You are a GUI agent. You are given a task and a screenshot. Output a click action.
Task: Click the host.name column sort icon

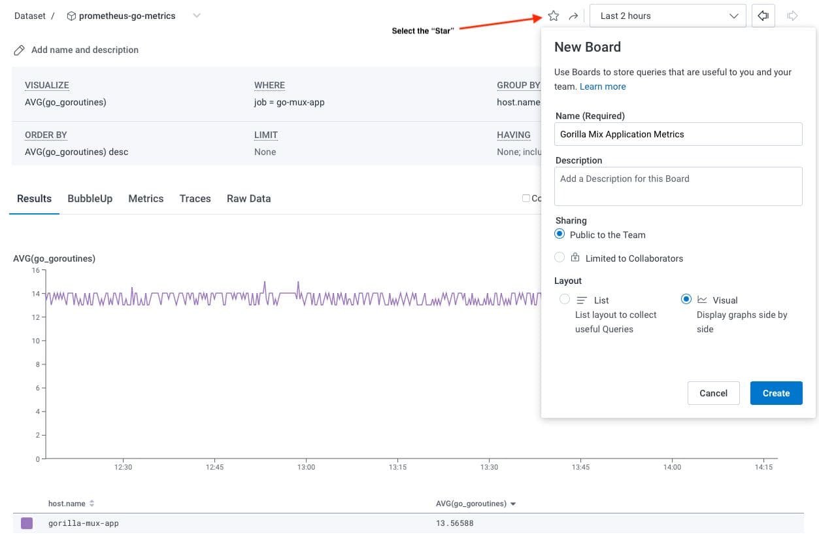click(92, 503)
